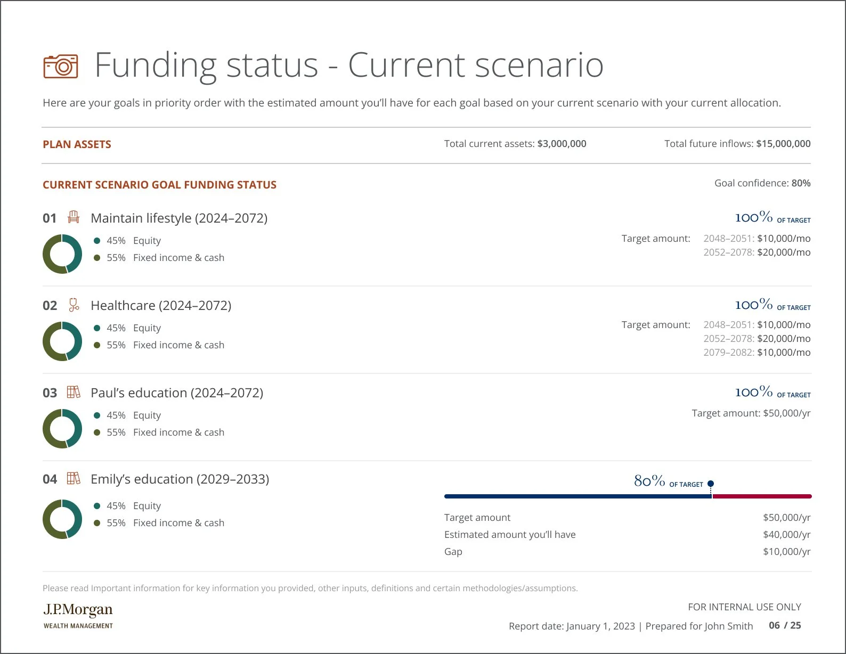The image size is (846, 654).
Task: Click the CURRENT SCENARIO GOAL FUNDING STATUS heading
Action: 159,185
